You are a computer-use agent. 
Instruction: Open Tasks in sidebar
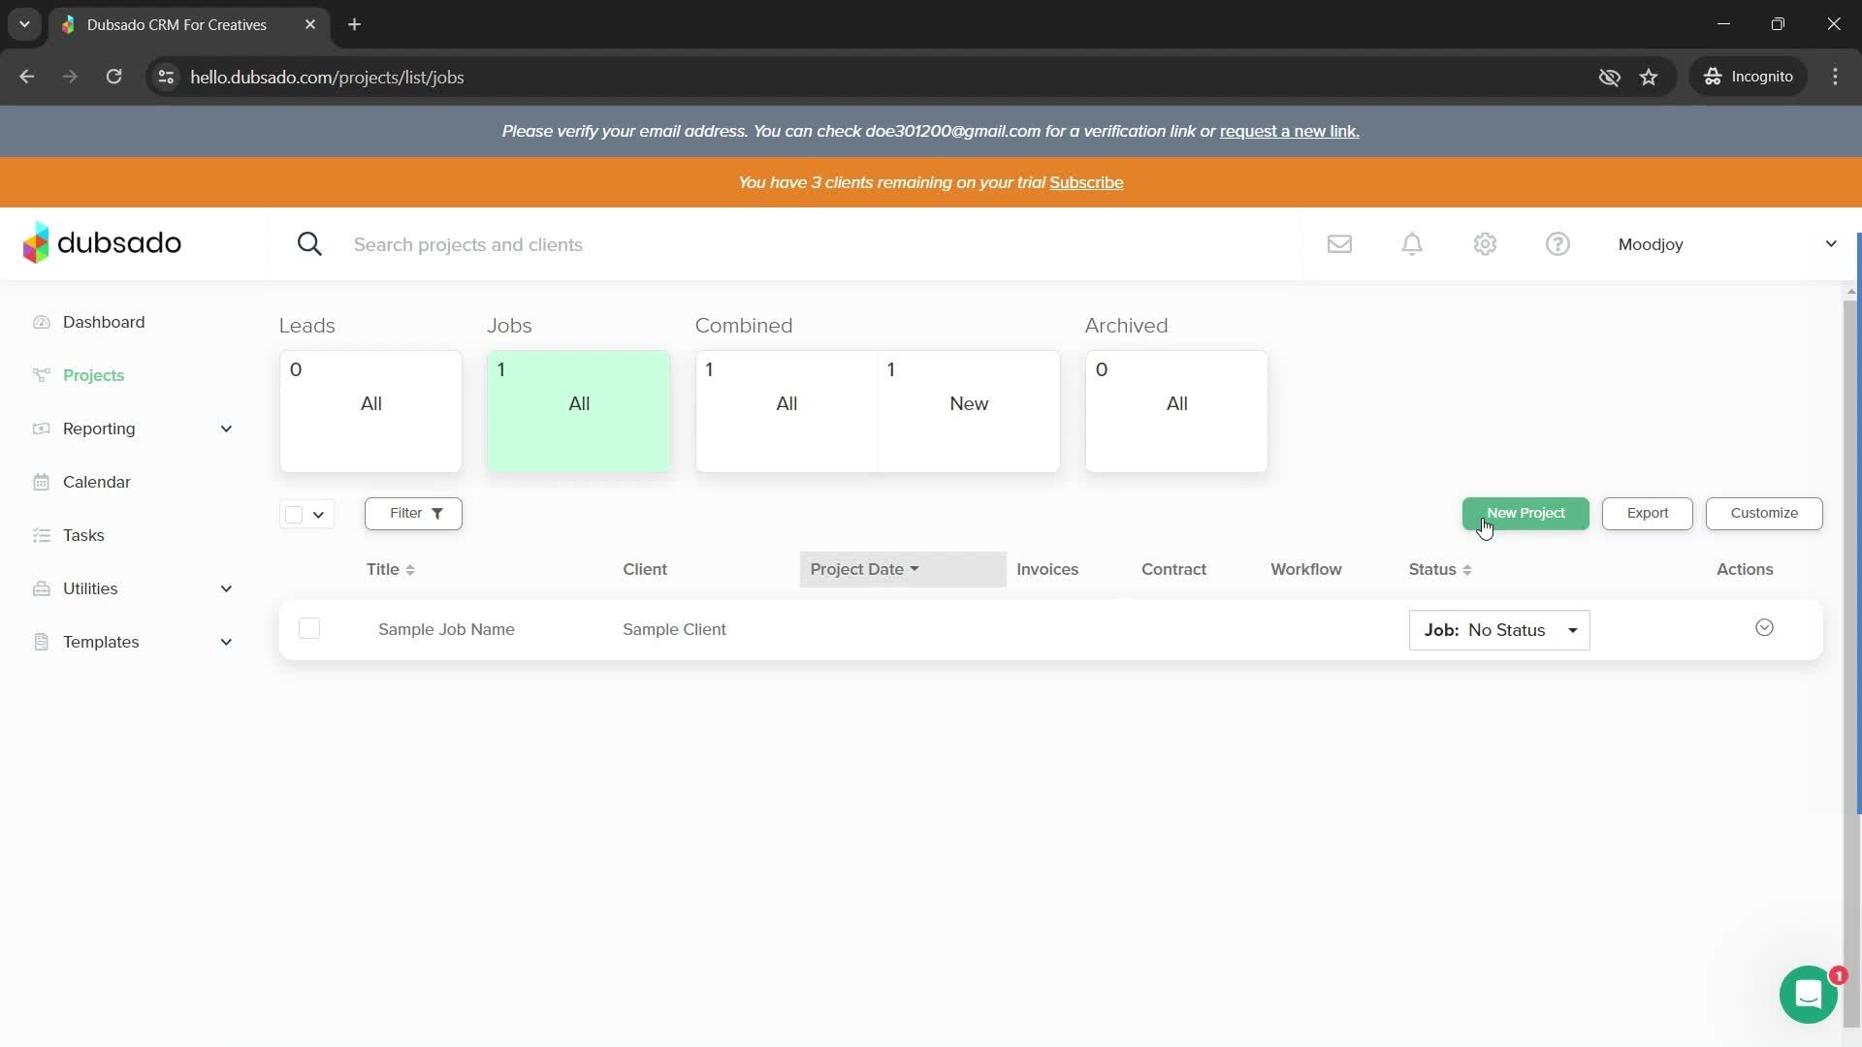tap(83, 535)
